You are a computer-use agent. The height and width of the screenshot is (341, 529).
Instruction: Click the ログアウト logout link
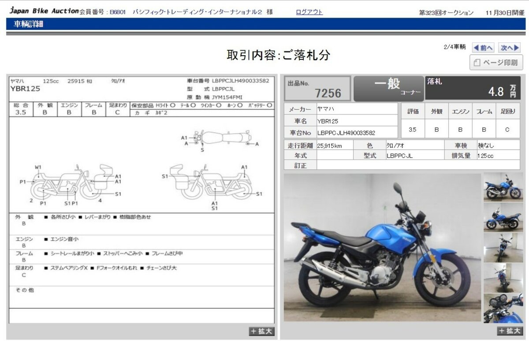pyautogui.click(x=309, y=12)
